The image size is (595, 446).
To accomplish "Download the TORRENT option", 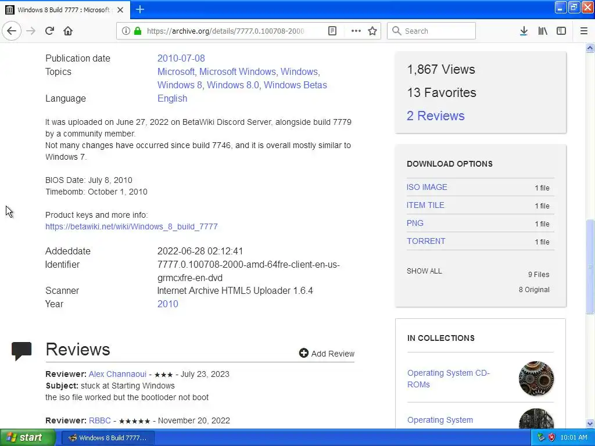I will pos(426,241).
